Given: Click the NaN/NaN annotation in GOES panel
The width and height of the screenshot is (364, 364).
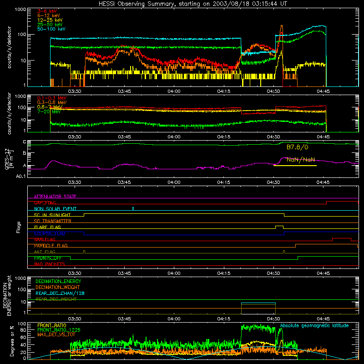Looking at the screenshot, I should tap(301, 160).
